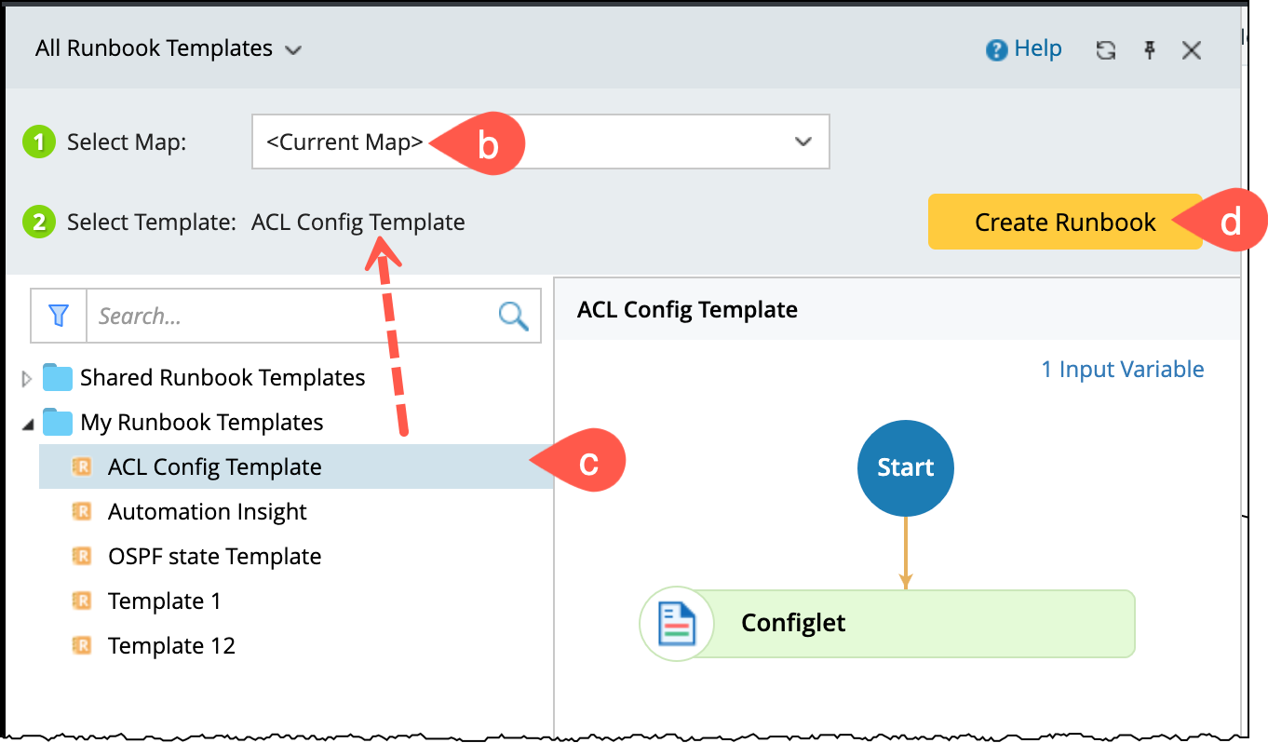Open the 1 Input Variable link
The image size is (1268, 743).
[x=1122, y=370]
